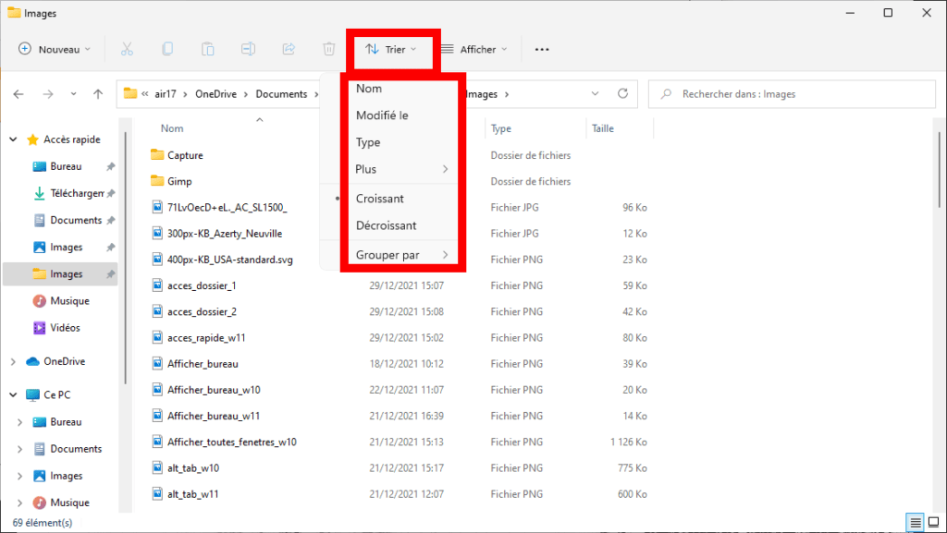Image resolution: width=947 pixels, height=533 pixels.
Task: Click the Taille column header
Action: [x=603, y=128]
